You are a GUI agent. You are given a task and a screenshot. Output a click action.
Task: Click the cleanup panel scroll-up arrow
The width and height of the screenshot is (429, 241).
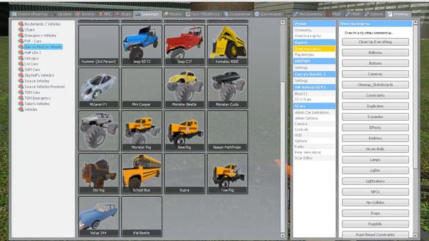pos(416,22)
